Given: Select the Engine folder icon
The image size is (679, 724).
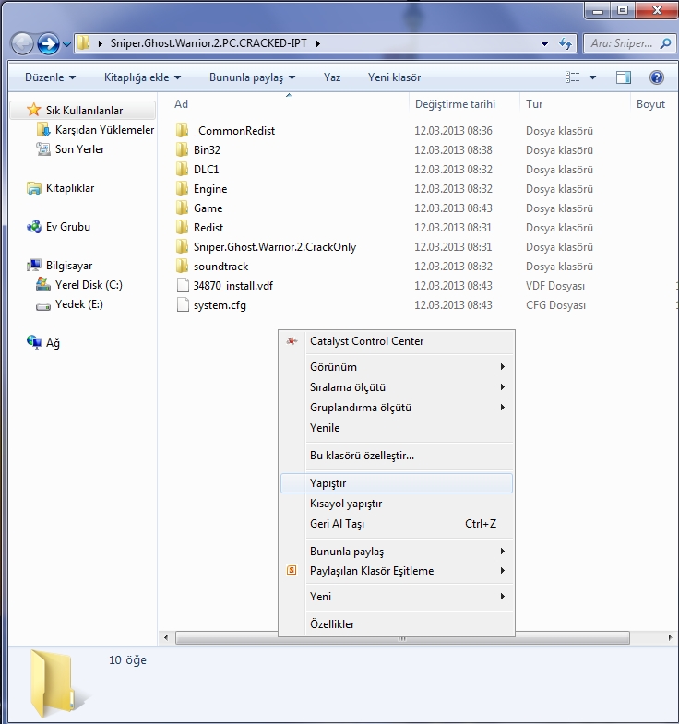Looking at the screenshot, I should pos(183,189).
